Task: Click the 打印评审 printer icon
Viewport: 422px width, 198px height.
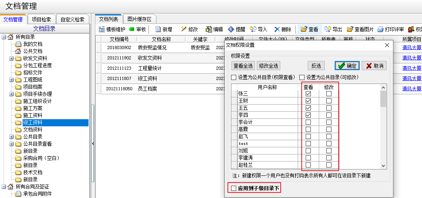Action: pyautogui.click(x=380, y=29)
